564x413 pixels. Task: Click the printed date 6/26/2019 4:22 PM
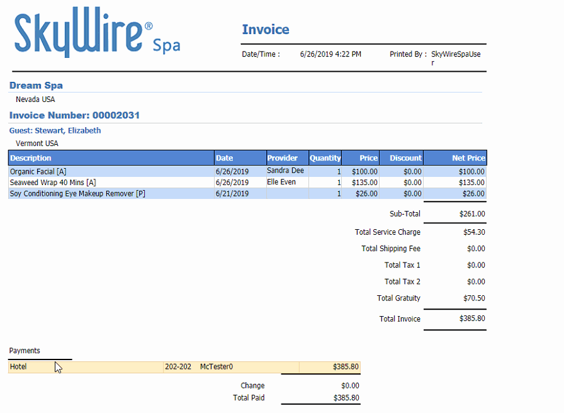pyautogui.click(x=330, y=55)
